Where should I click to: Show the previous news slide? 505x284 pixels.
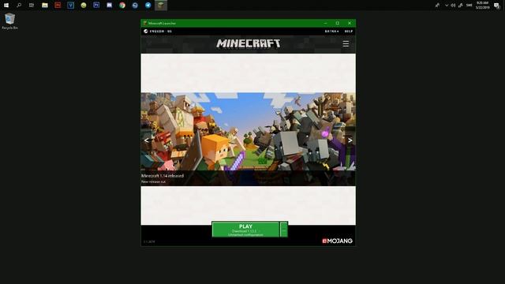(x=147, y=140)
